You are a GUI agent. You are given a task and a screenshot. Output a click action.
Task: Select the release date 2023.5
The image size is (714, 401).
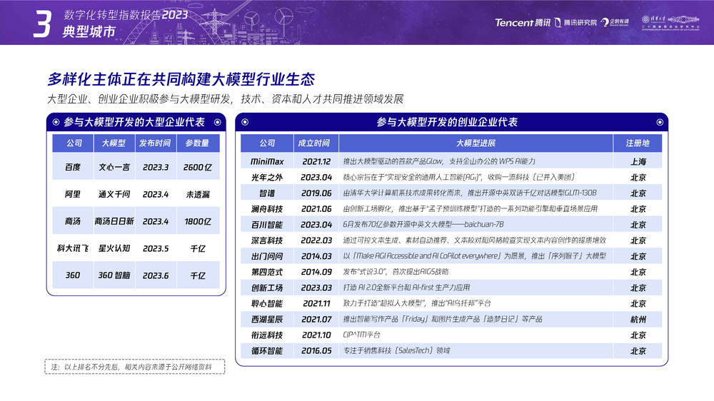[156, 248]
